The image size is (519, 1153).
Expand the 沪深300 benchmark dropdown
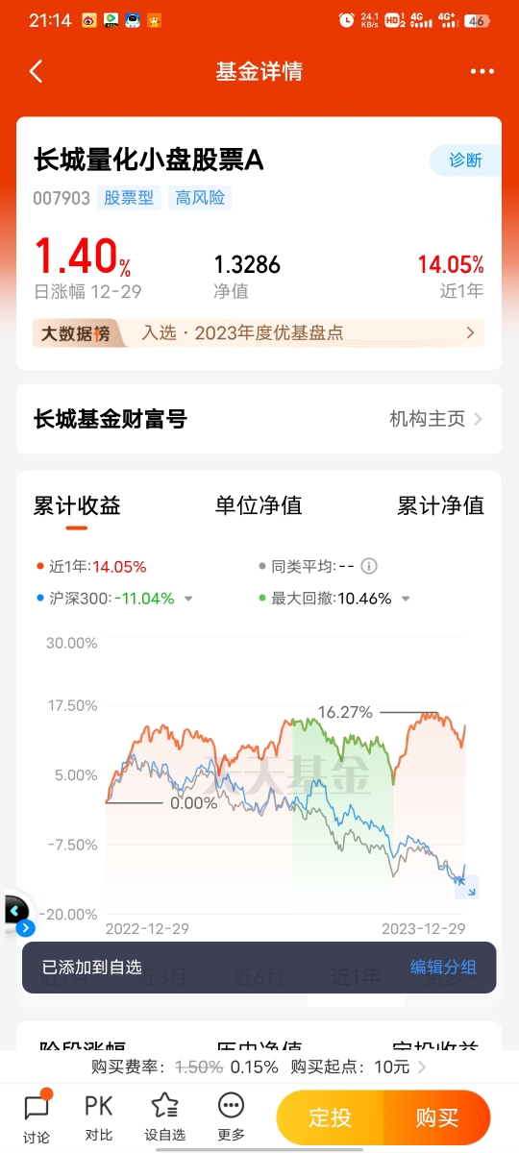pyautogui.click(x=188, y=599)
